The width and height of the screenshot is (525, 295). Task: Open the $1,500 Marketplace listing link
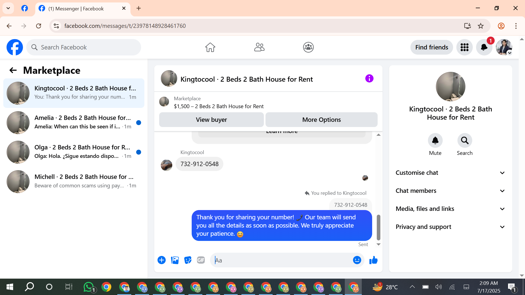pos(219,106)
